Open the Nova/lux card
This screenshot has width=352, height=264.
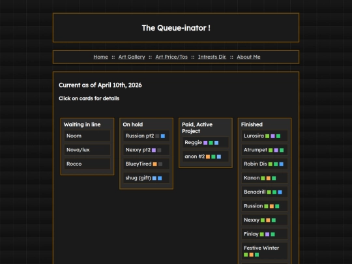87,150
